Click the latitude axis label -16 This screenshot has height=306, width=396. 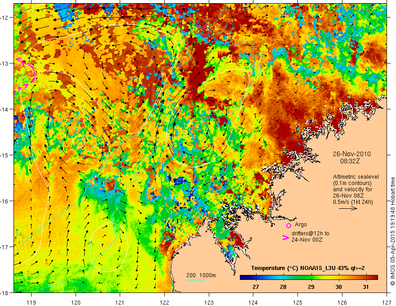point(5,201)
